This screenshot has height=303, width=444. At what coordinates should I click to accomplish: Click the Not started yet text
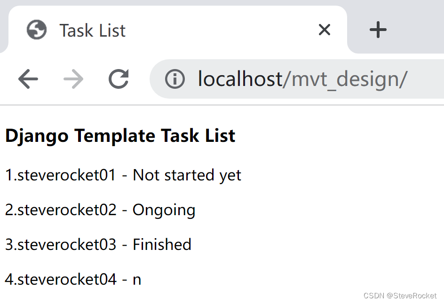pyautogui.click(x=187, y=175)
